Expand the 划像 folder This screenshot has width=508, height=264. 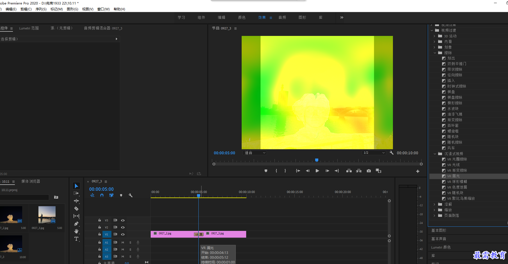coord(434,47)
